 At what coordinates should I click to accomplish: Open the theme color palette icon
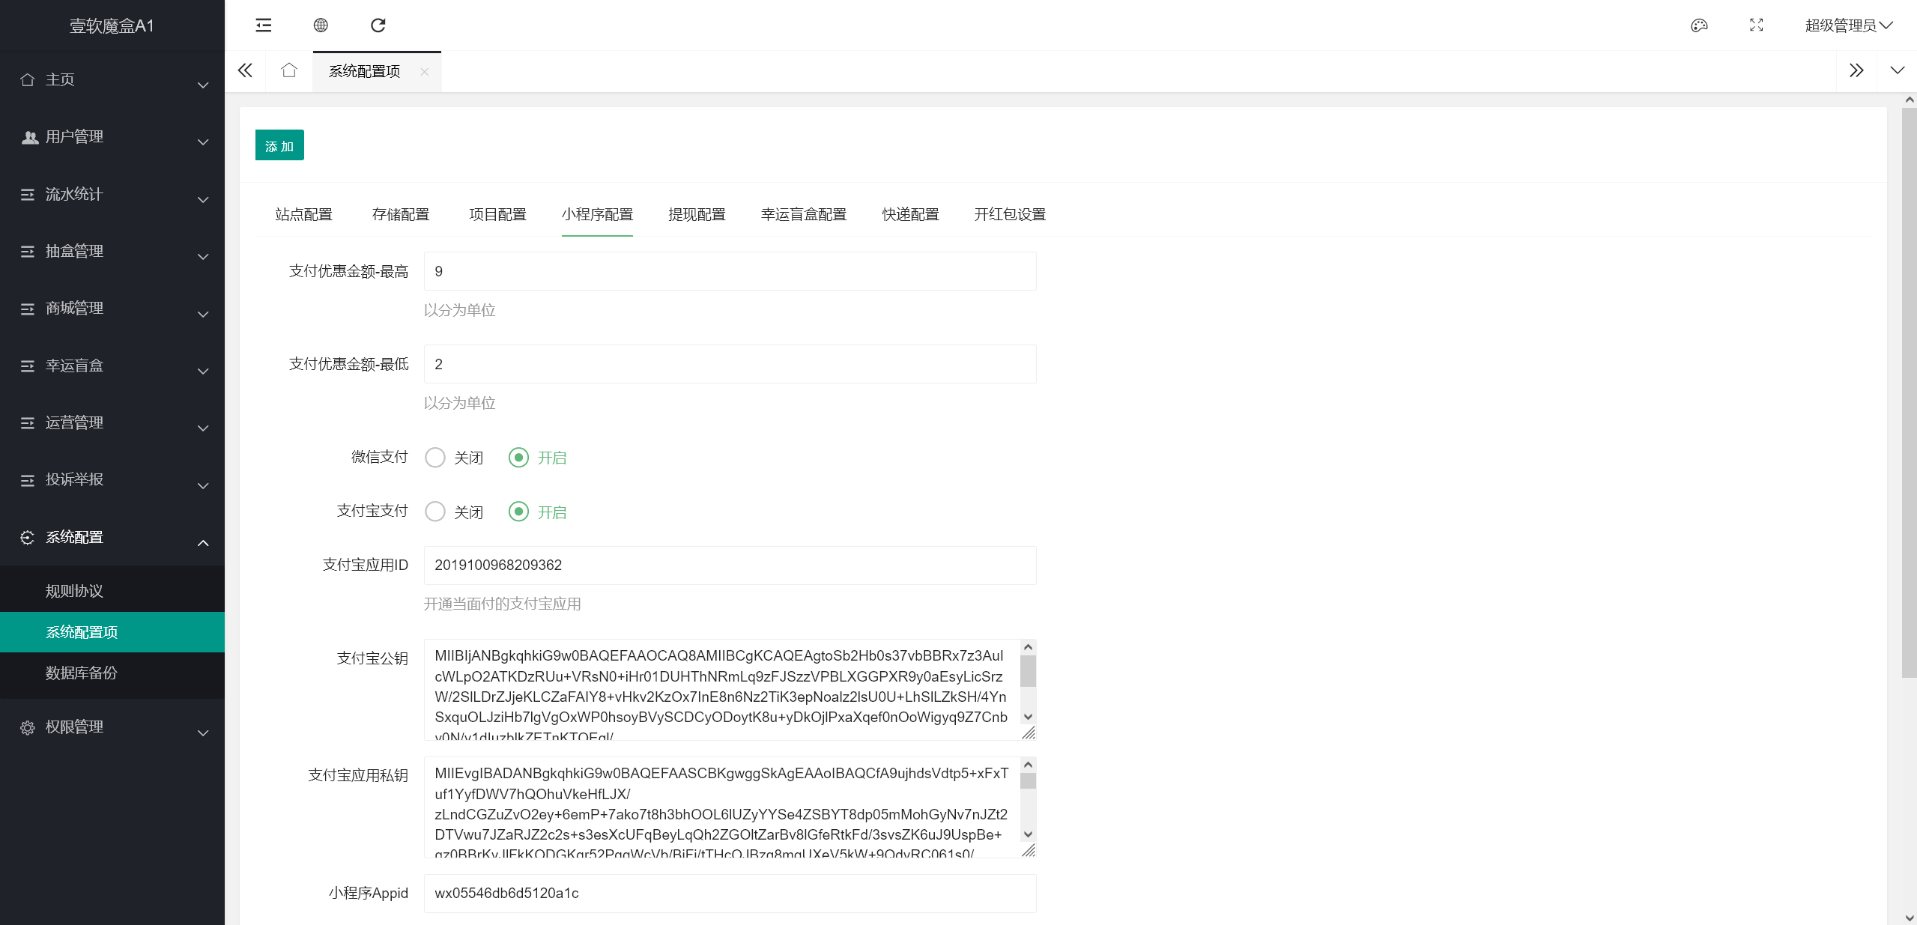pos(1699,25)
